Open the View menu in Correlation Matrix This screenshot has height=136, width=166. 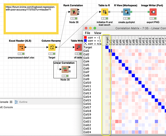click(97, 33)
